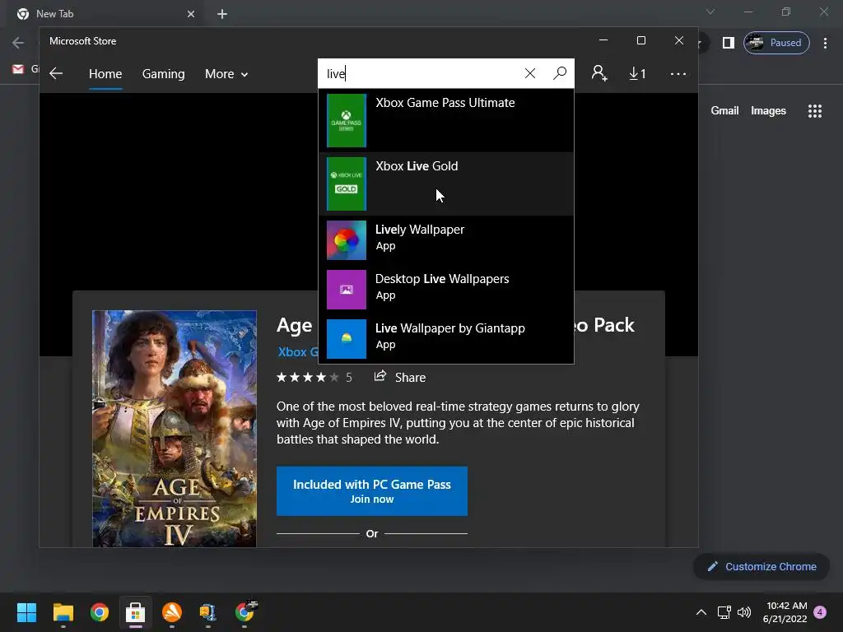The width and height of the screenshot is (843, 632).
Task: Click the taskbar icon after the orange one
Action: (x=208, y=612)
